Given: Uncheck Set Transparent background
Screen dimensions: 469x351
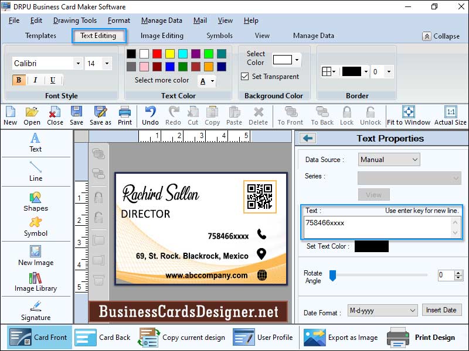Looking at the screenshot, I should pos(245,77).
